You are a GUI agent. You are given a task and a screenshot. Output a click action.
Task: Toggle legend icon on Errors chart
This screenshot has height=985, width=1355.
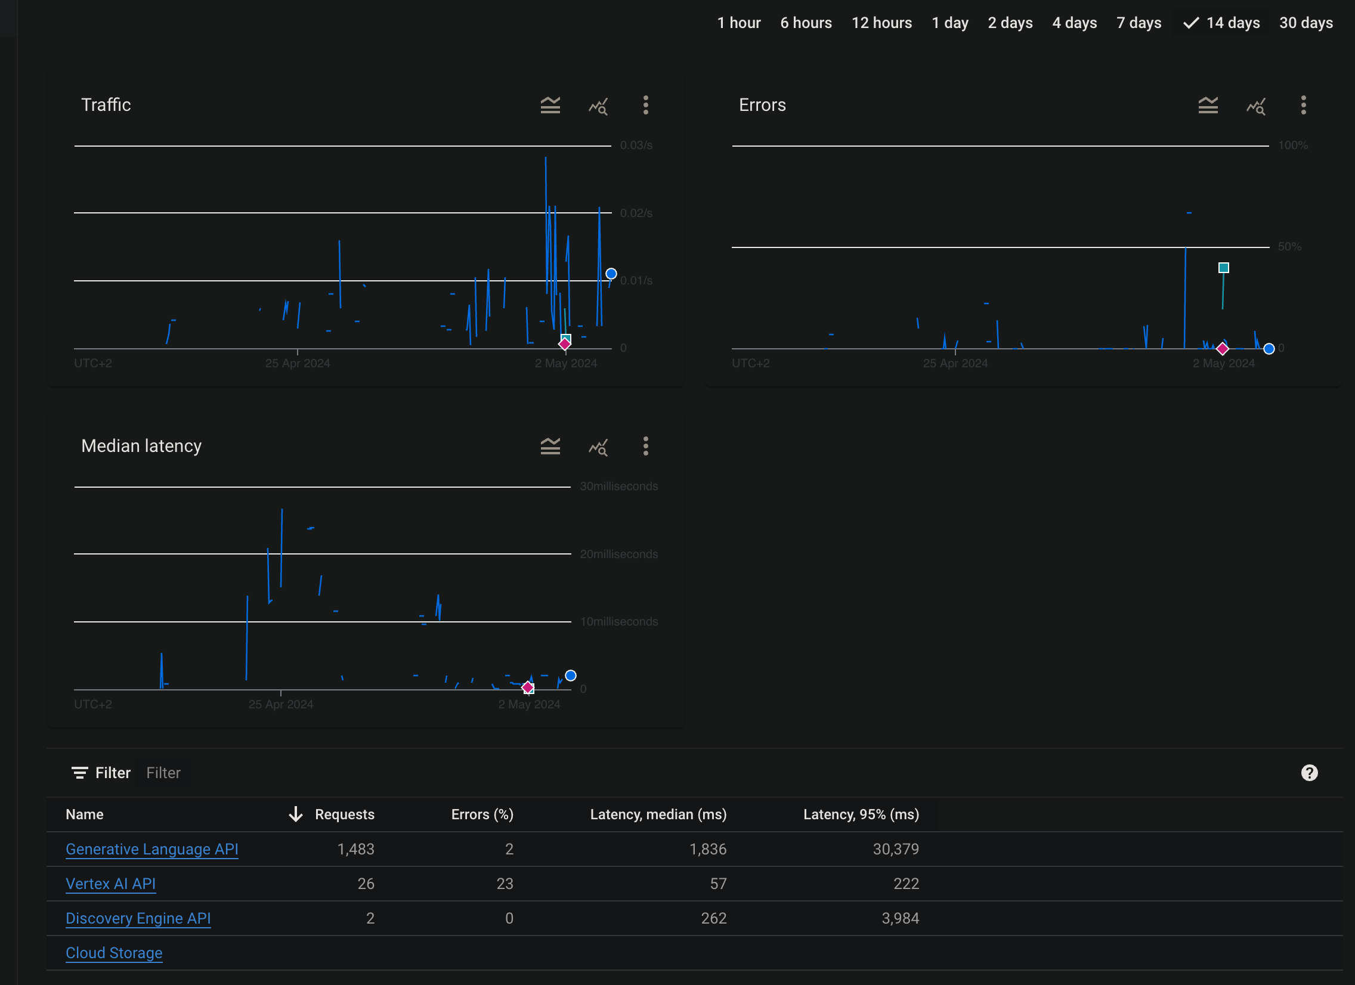click(1208, 106)
